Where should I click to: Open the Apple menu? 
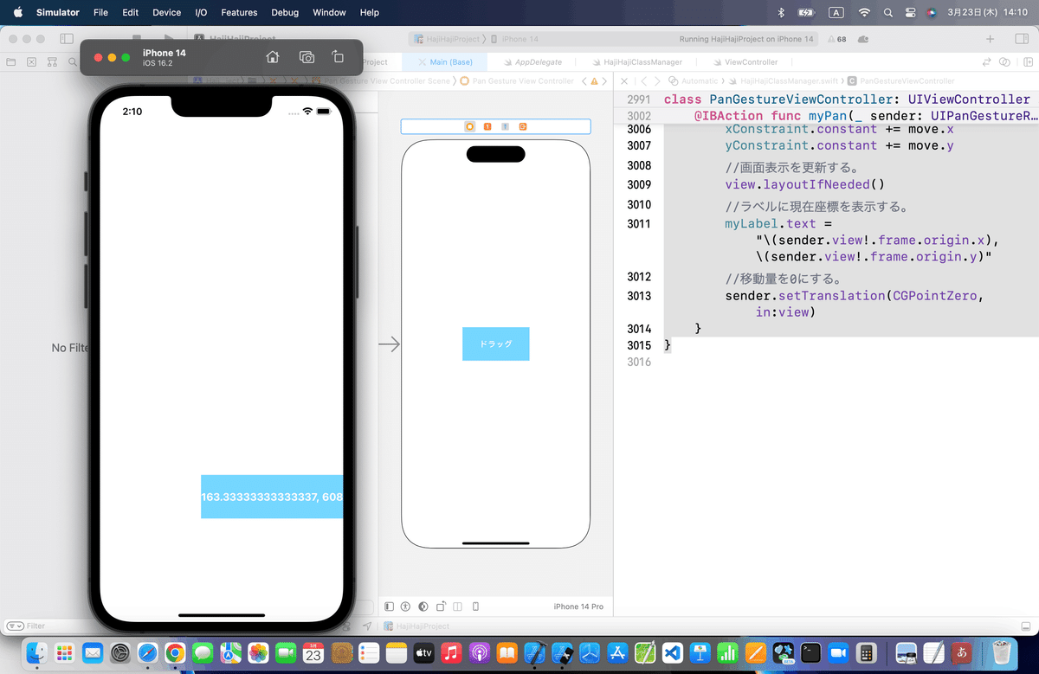coord(16,12)
